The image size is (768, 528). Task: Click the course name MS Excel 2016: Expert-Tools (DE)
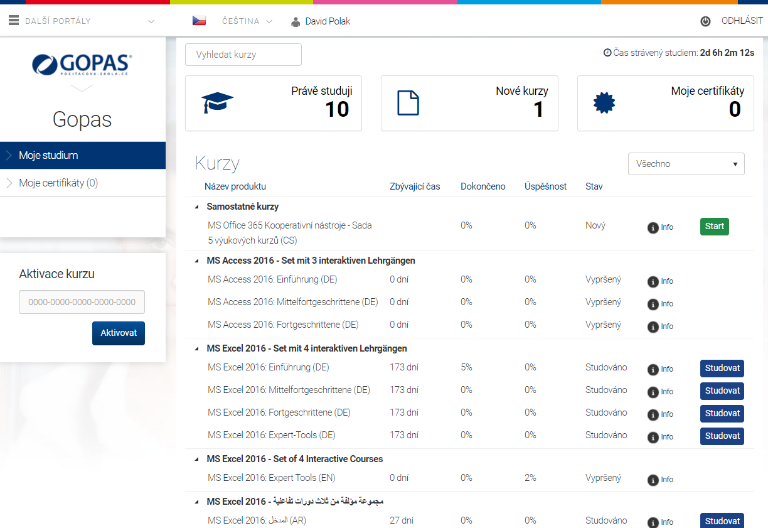(x=272, y=435)
